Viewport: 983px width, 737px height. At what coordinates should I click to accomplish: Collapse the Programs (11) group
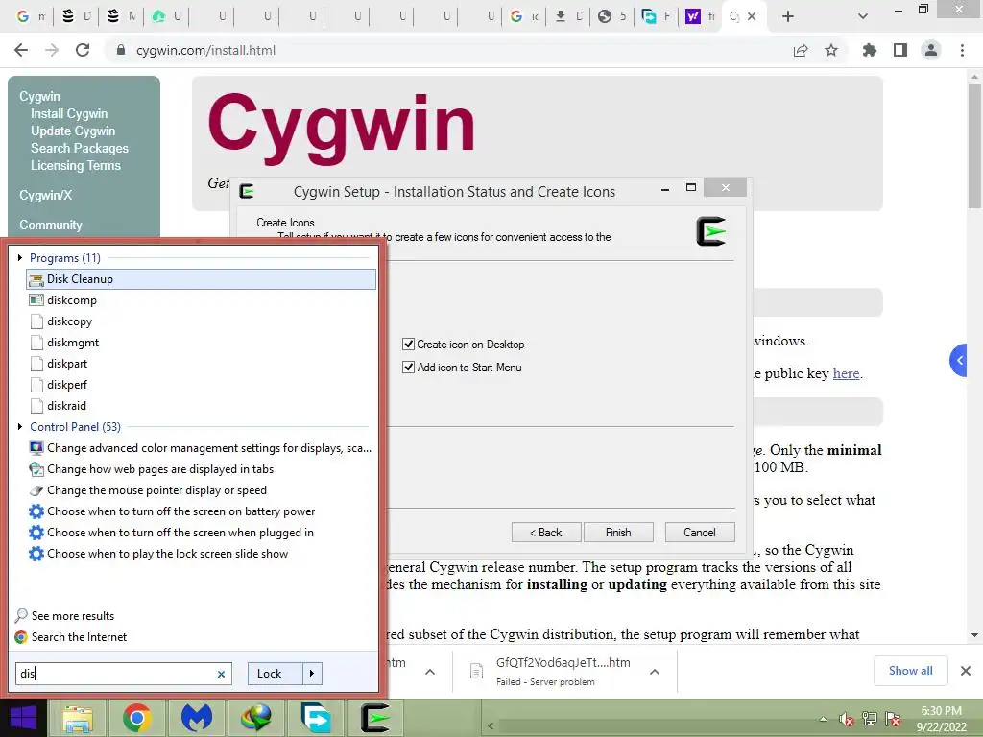(20, 257)
